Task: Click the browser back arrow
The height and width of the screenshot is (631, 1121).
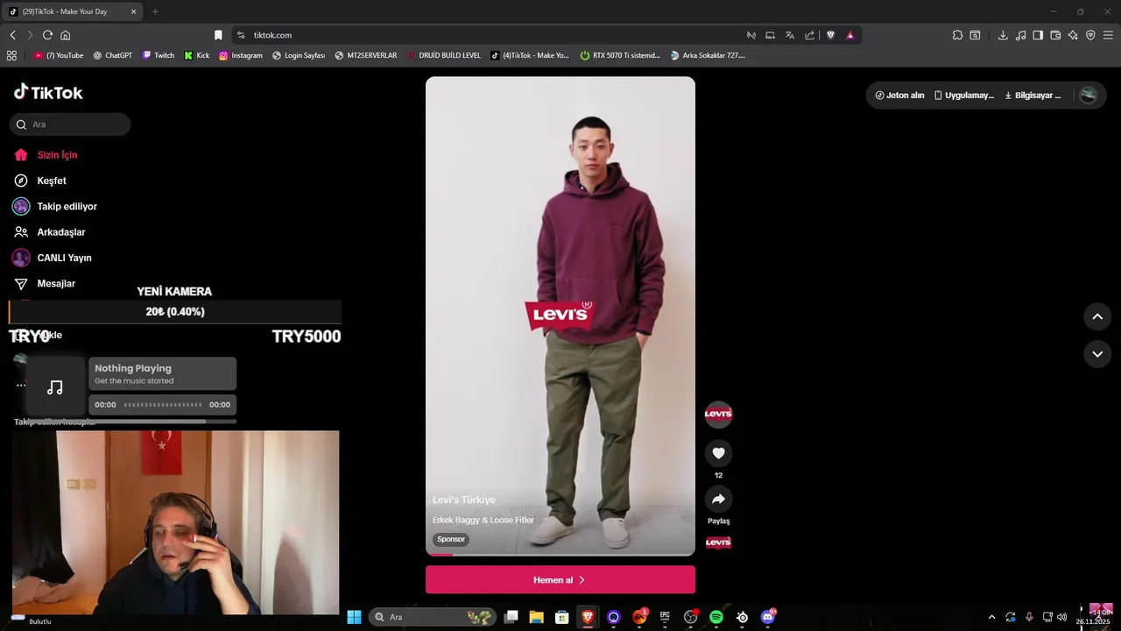Action: (12, 35)
